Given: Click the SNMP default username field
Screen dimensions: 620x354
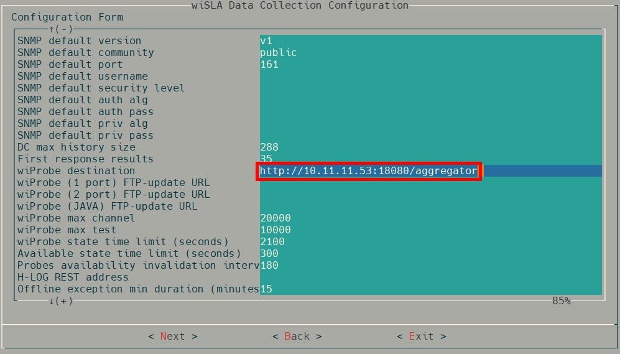Looking at the screenshot, I should tap(430, 77).
